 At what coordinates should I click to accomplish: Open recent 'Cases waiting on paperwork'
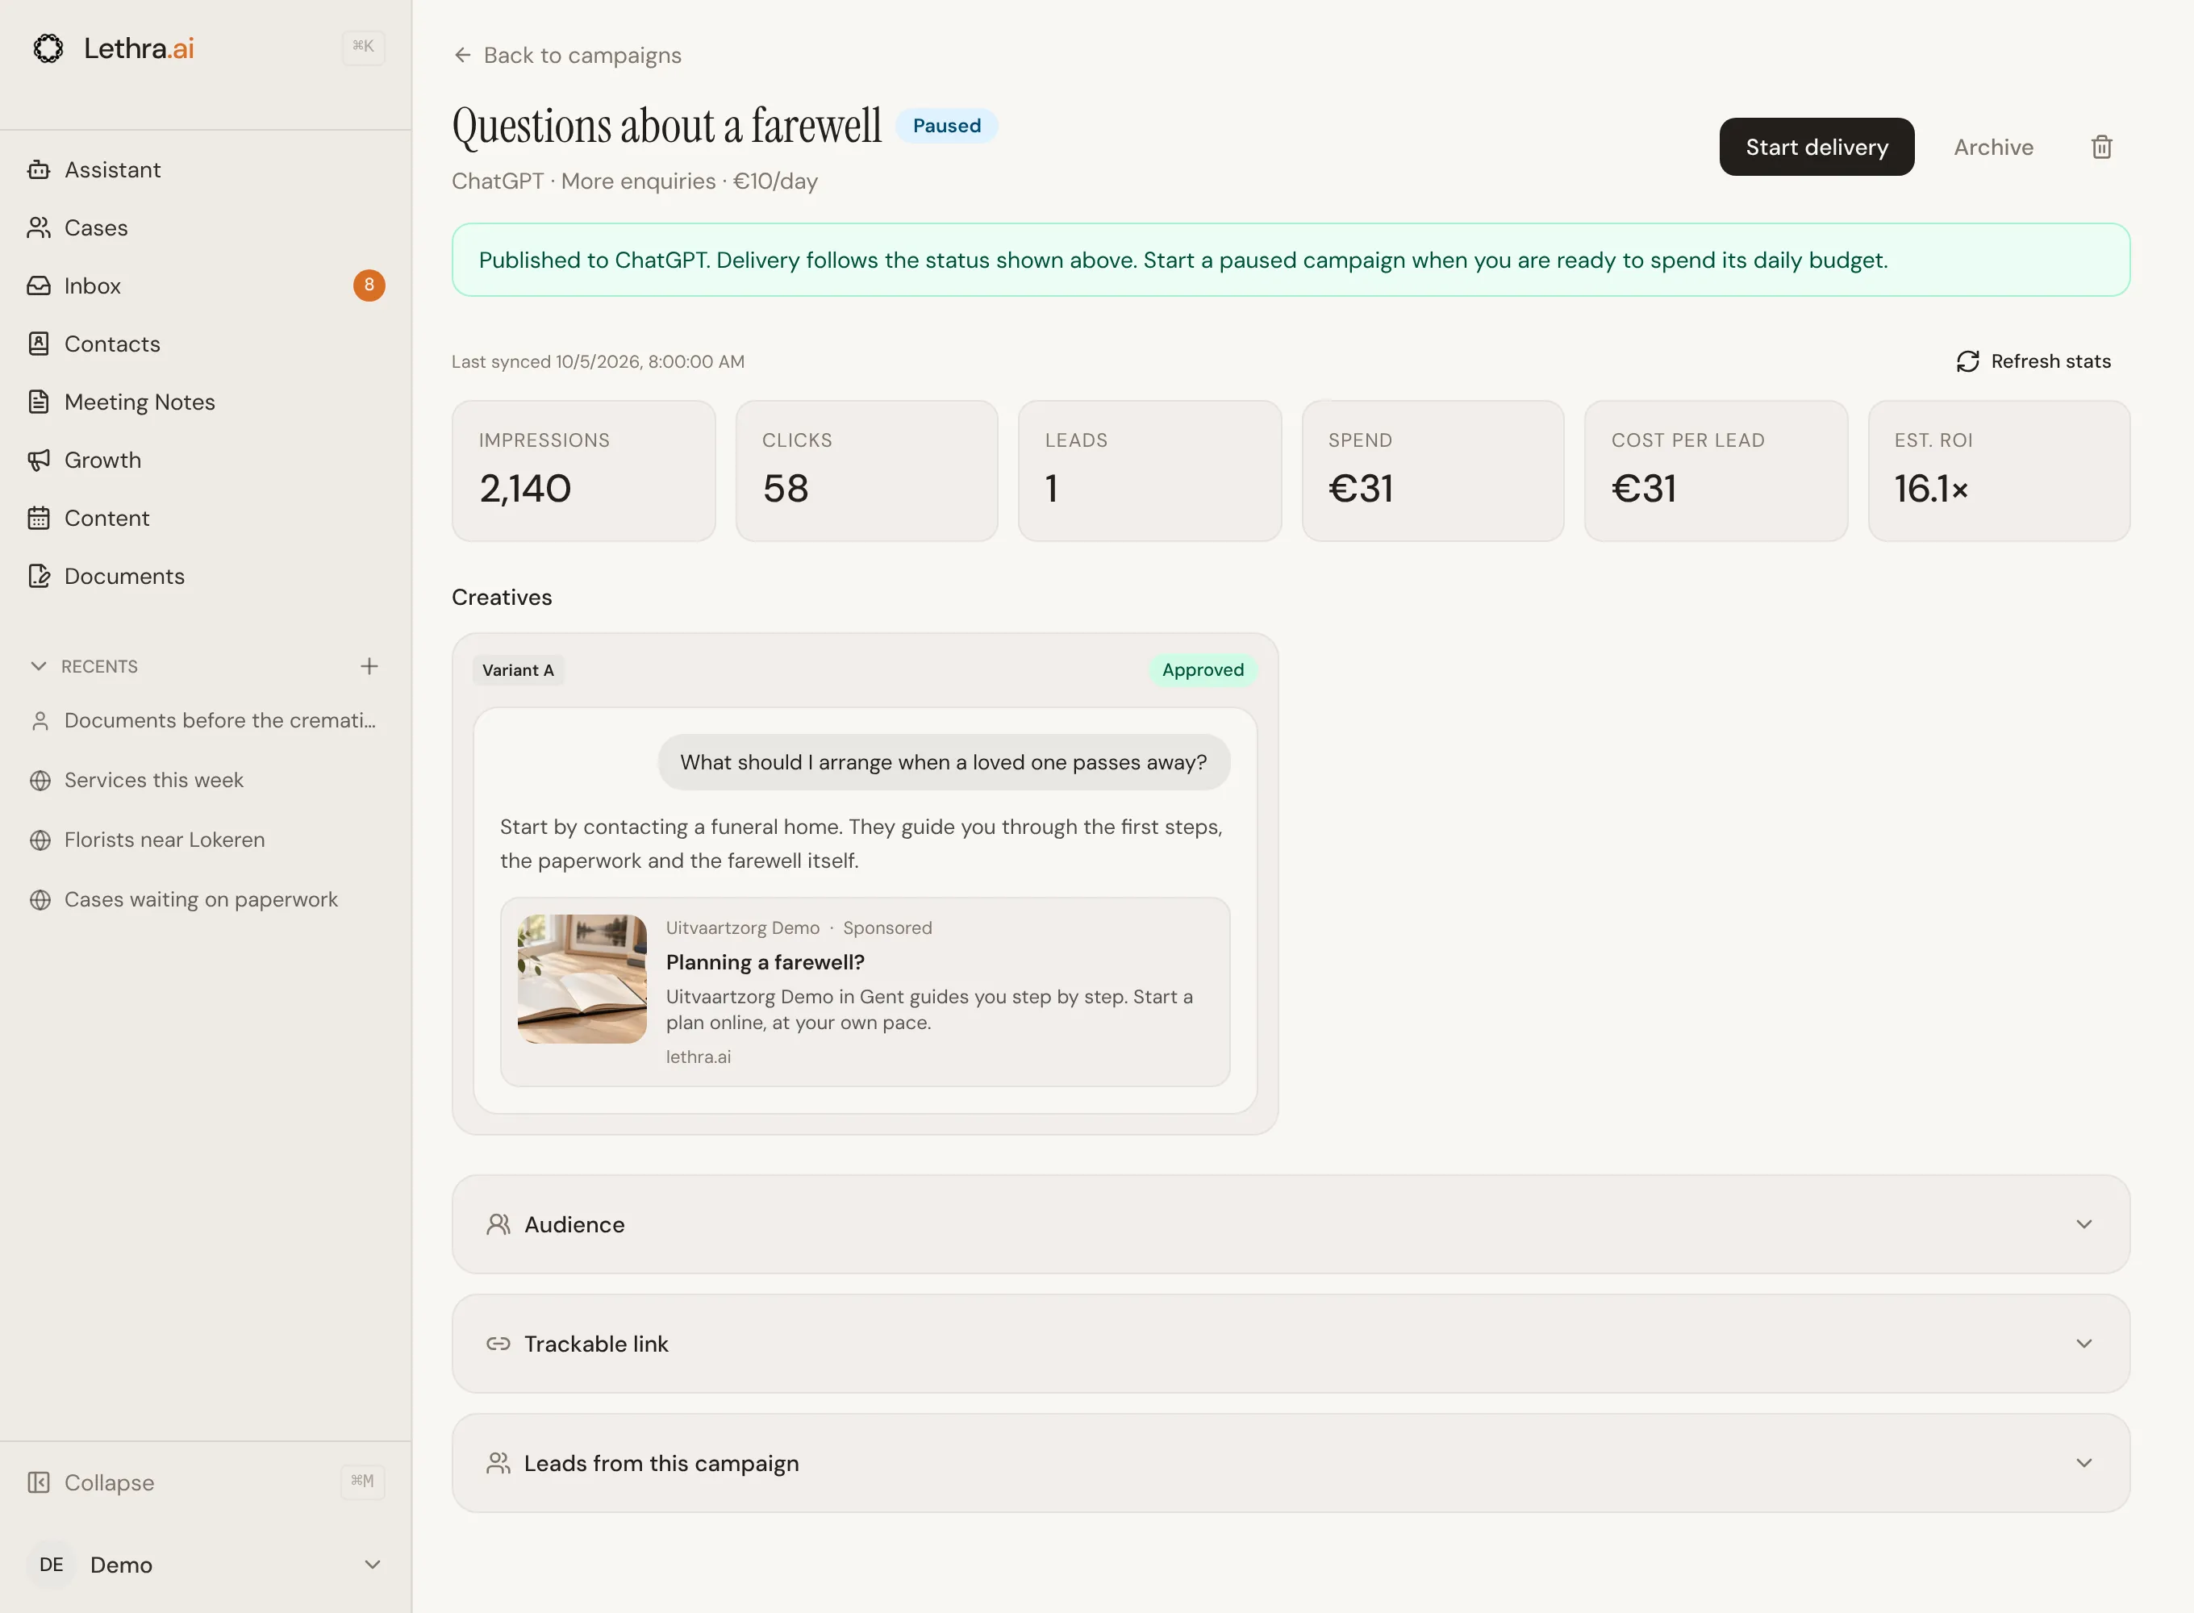pyautogui.click(x=205, y=899)
